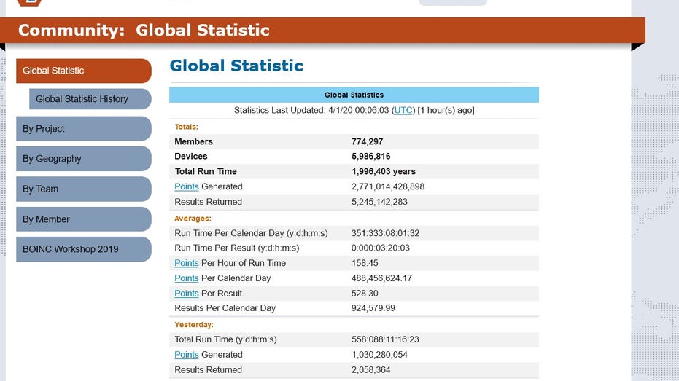
Task: Click Run Time Per Result label
Action: [237, 248]
